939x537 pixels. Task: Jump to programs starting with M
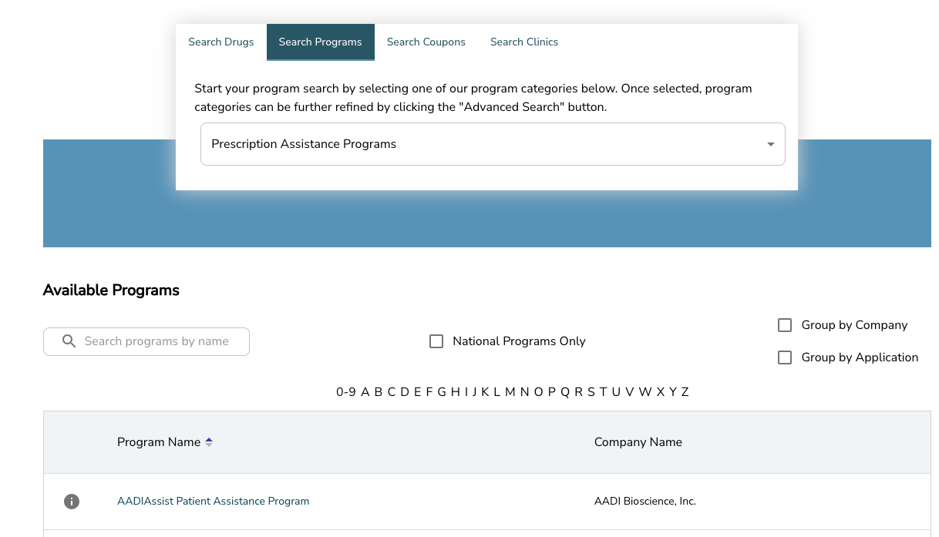click(x=510, y=391)
